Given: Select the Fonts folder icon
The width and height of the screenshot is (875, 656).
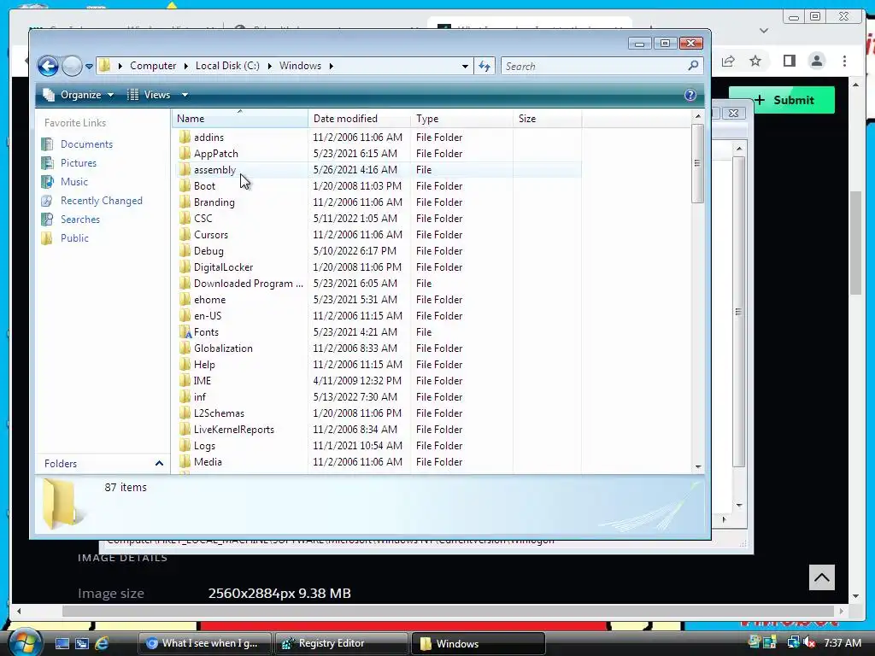Looking at the screenshot, I should click(185, 332).
